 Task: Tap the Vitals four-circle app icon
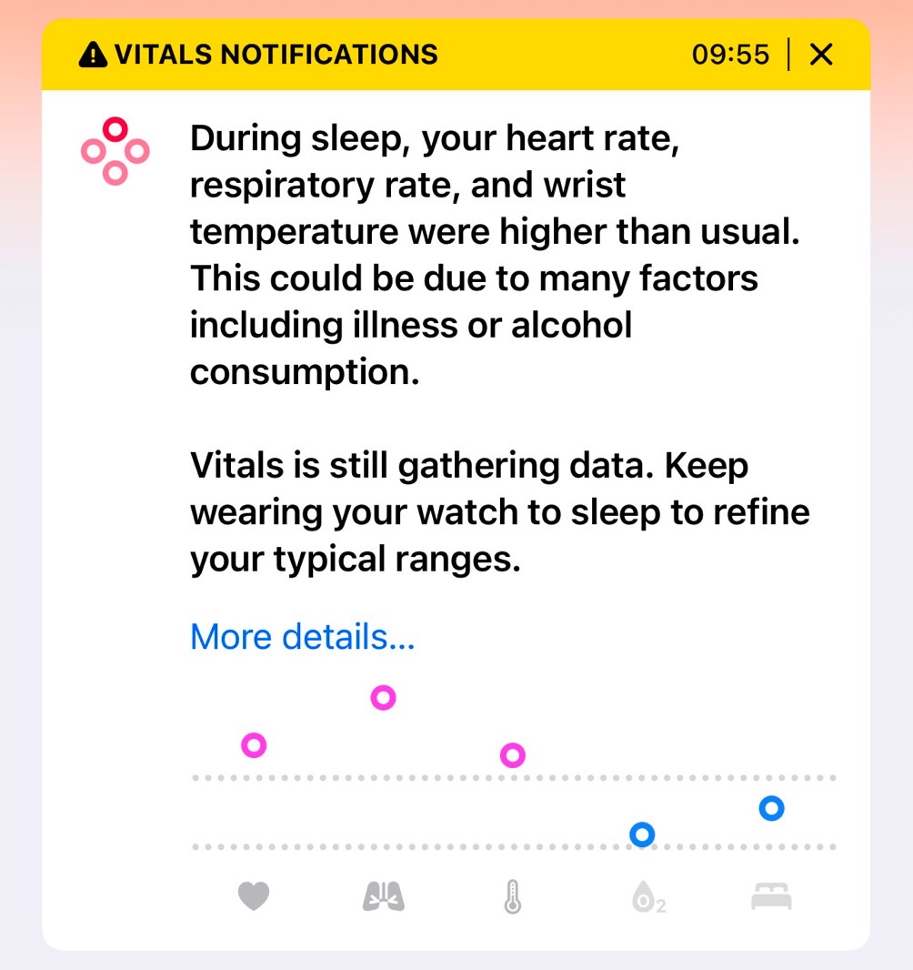point(115,151)
